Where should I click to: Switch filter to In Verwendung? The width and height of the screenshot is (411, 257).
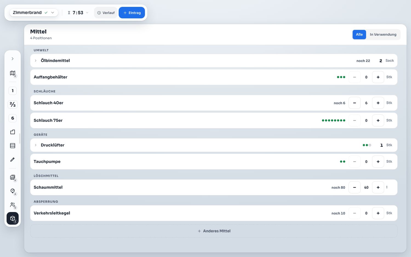383,35
